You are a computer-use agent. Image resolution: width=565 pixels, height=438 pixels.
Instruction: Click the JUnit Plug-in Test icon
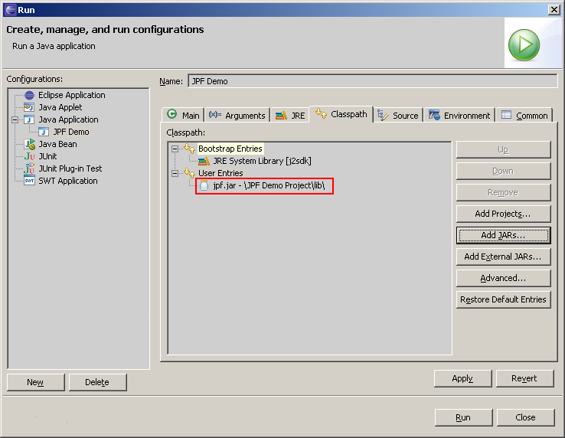[29, 168]
